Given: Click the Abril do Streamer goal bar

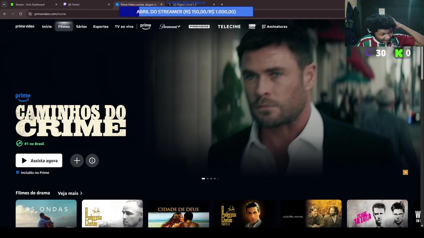Looking at the screenshot, I should pyautogui.click(x=186, y=12).
